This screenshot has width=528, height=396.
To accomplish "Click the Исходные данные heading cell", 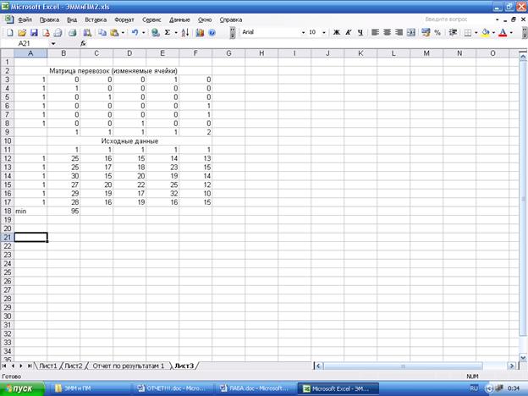I will click(129, 141).
